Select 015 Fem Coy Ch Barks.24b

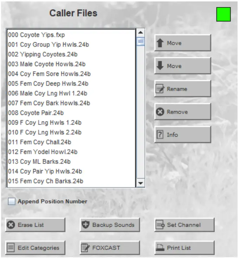coord(71,181)
